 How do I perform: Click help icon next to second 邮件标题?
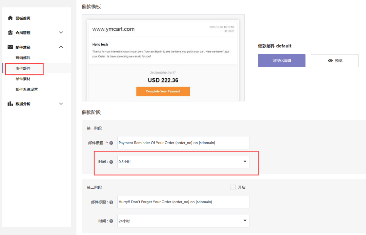[x=111, y=202]
